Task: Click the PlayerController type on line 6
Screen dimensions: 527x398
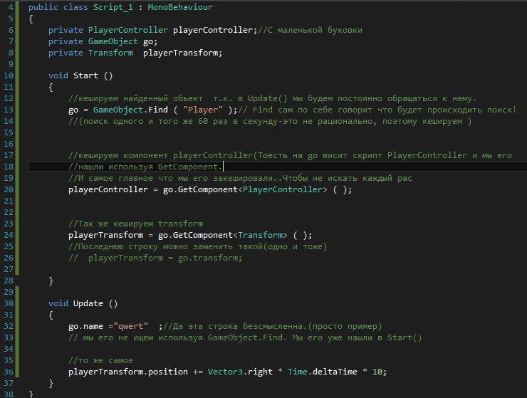Action: [127, 30]
